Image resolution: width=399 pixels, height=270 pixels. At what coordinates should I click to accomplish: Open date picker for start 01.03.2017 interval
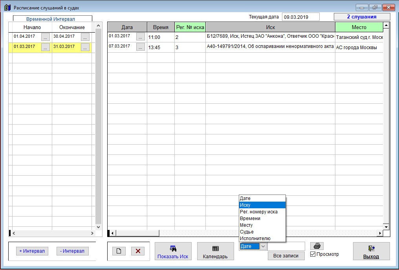[x=46, y=47]
